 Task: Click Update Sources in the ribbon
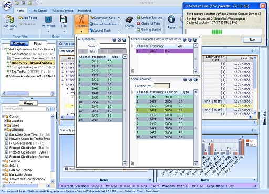pos(149,18)
